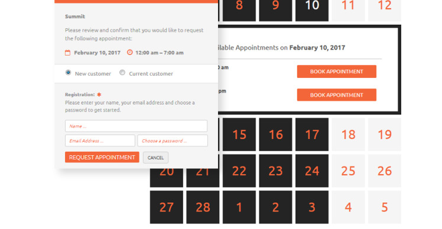Screen dimensions: 442x229
Task: Book the second appointment slot (pm)
Action: pyautogui.click(x=337, y=95)
